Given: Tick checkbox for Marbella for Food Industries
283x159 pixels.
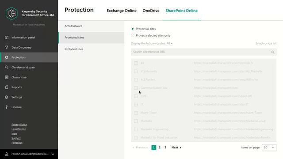Looking at the screenshot, I should (x=136, y=137).
